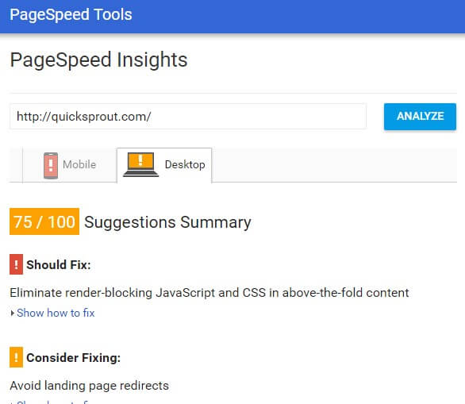The image size is (465, 404).
Task: Click the orange laptop warning icon
Action: click(141, 164)
